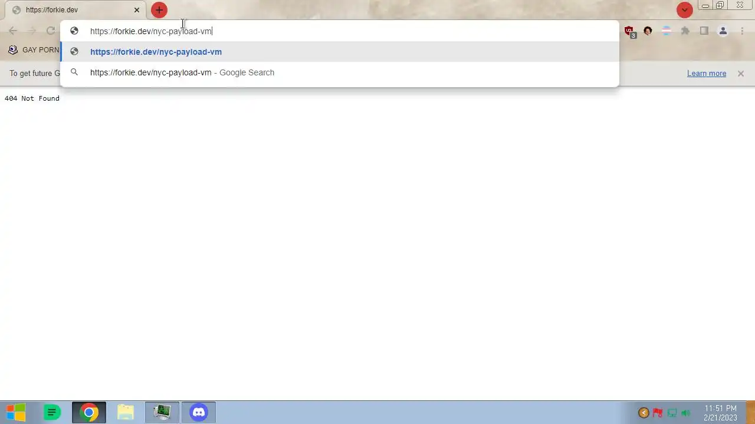Open the Chrome profile menu
The width and height of the screenshot is (755, 424).
click(x=723, y=31)
